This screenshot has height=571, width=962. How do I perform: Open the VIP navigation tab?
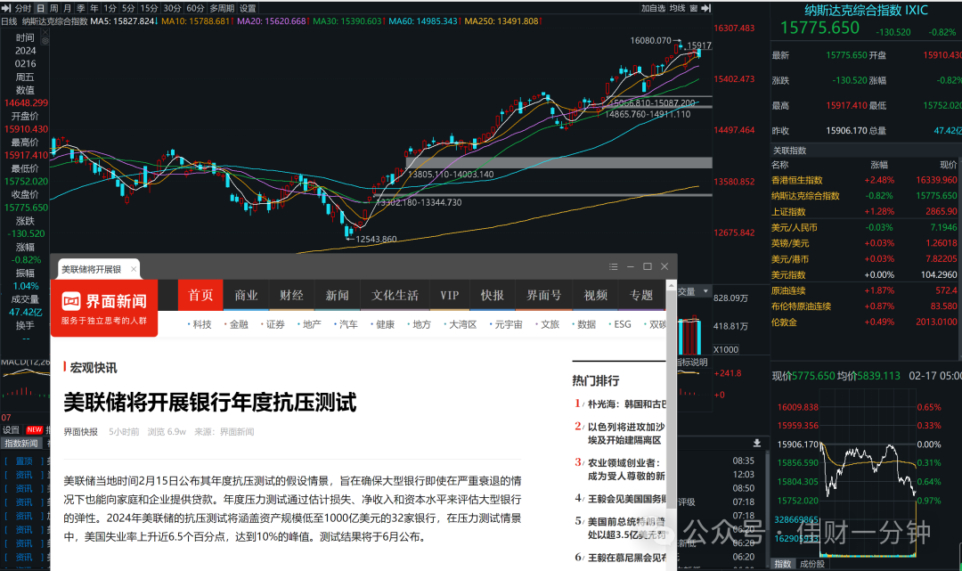450,295
